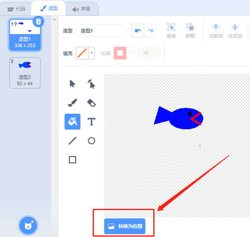This screenshot has height=237, width=250.
Task: Select the Eraser tool
Action: [92, 103]
